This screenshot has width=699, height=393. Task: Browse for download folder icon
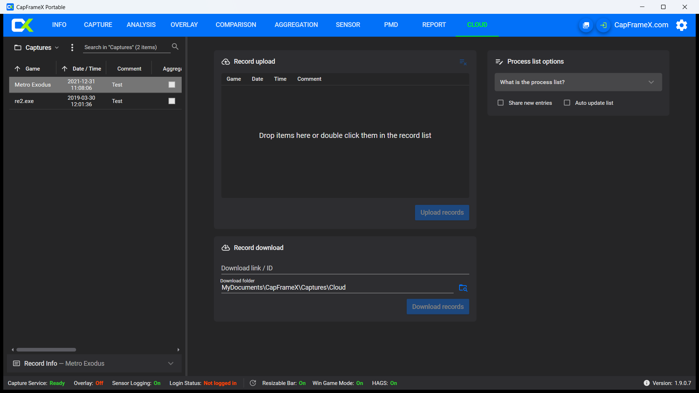(463, 288)
